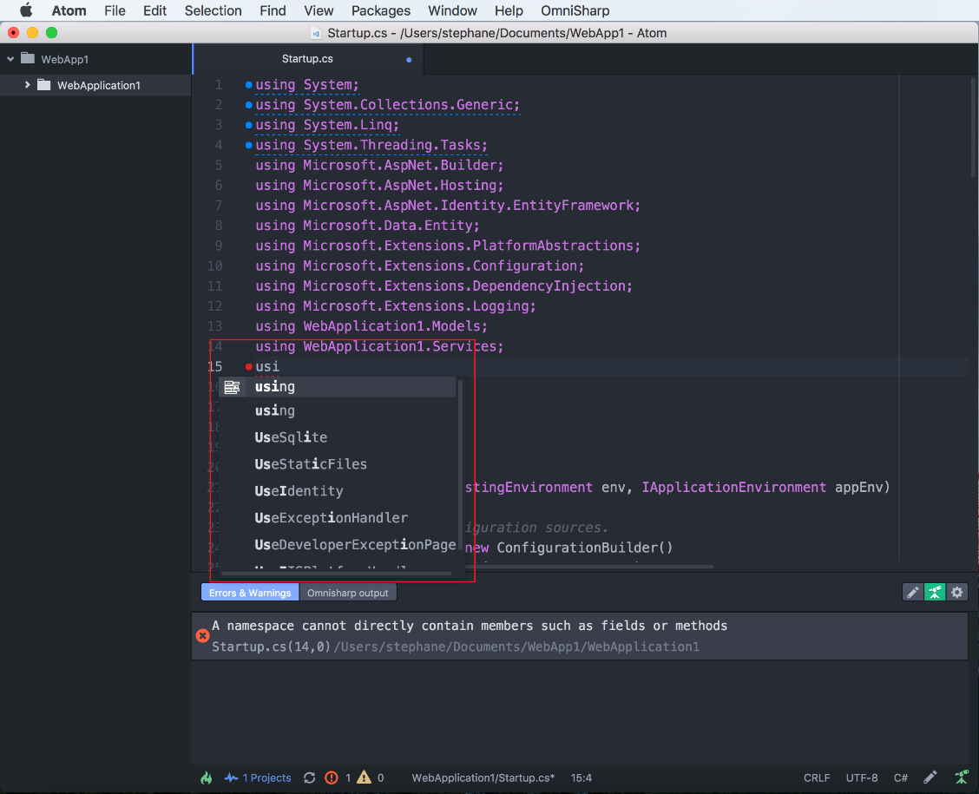Place cursor on 'using Microsoft.AspNet.Hosting;' line
This screenshot has width=979, height=794.
tap(379, 186)
